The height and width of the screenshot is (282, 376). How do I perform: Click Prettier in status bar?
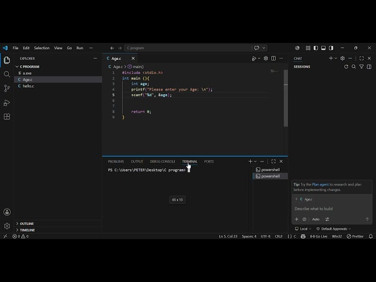tap(355, 236)
